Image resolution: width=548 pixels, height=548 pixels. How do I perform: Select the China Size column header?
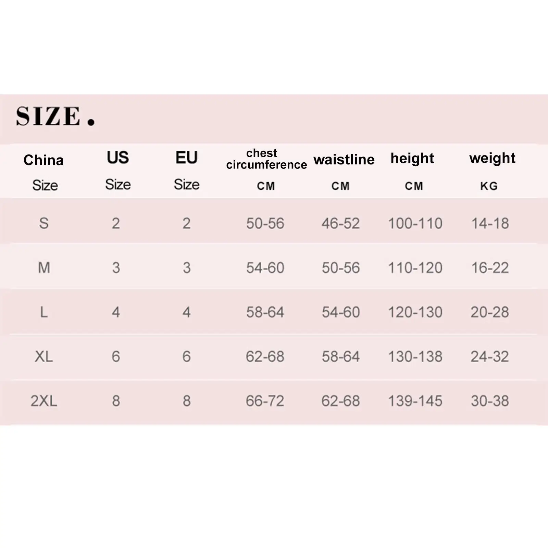click(44, 172)
